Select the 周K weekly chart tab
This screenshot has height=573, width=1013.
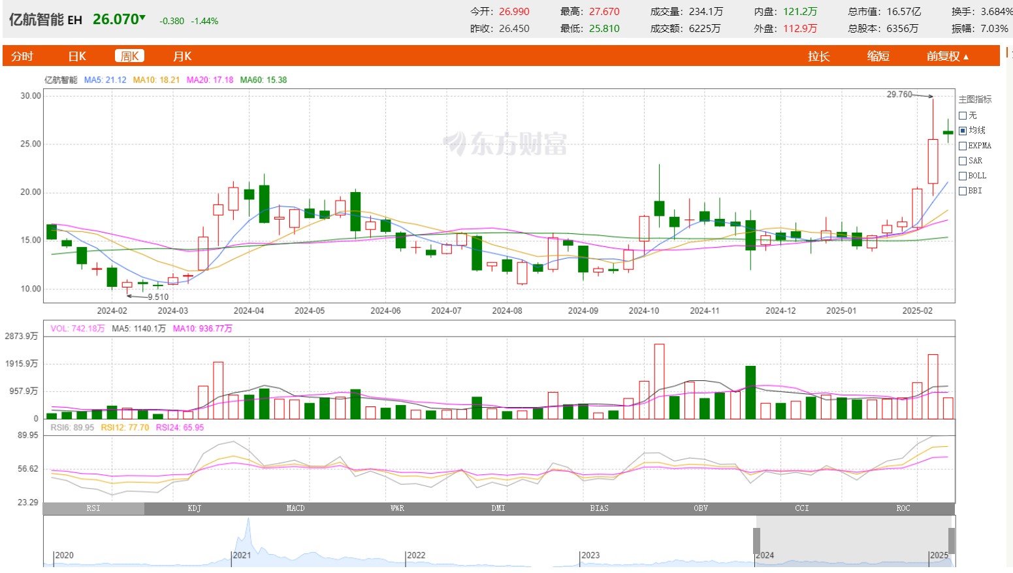tap(129, 56)
